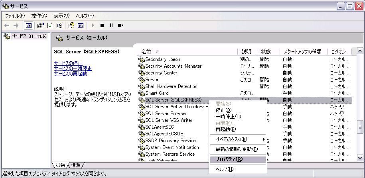Click the サービスの停止 link

[68, 63]
